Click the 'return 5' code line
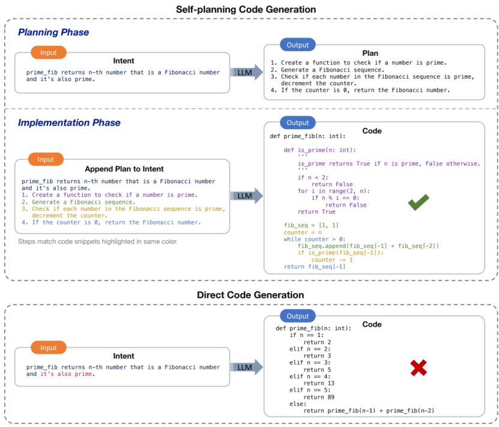The width and height of the screenshot is (499, 427). [x=317, y=370]
